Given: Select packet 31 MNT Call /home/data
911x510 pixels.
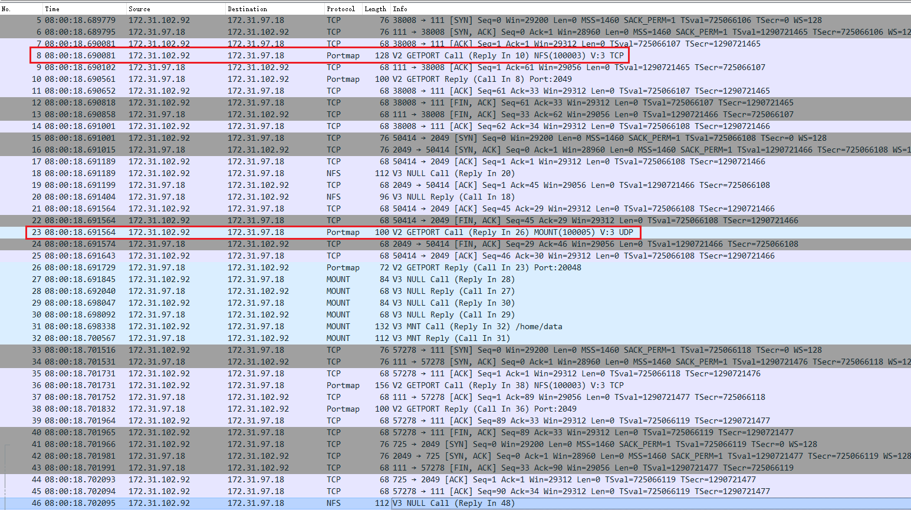Looking at the screenshot, I should click(x=455, y=326).
